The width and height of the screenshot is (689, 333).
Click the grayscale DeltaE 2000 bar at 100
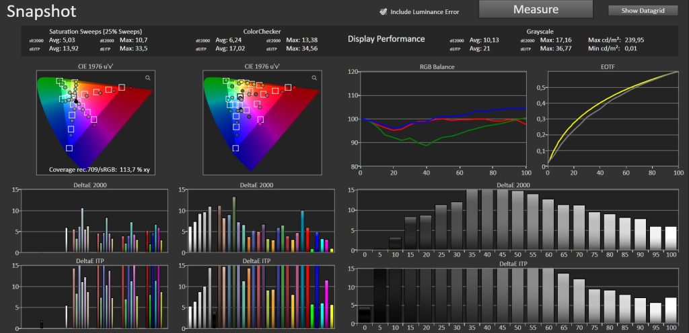671,238
